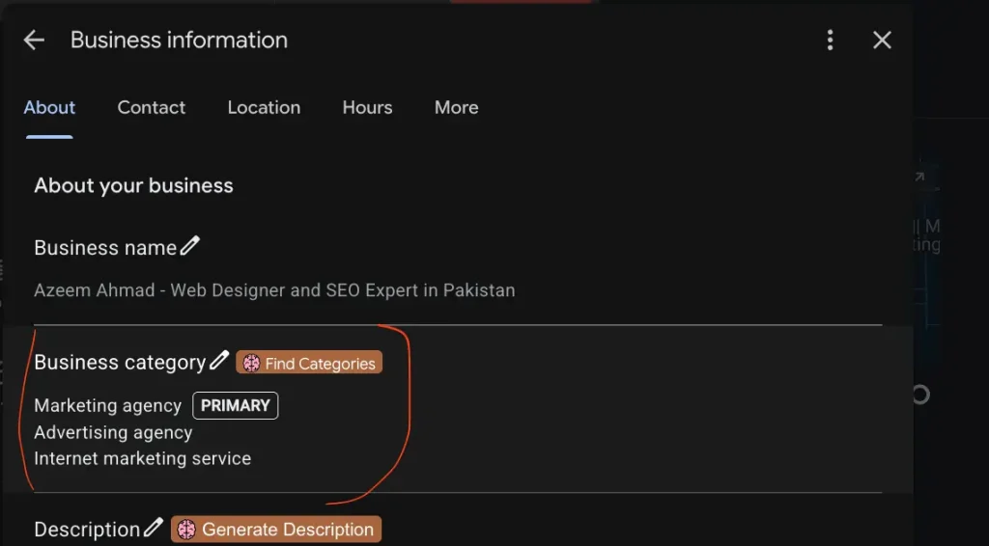Open the Contact tab
Viewport: 989px width, 546px height.
pos(152,108)
